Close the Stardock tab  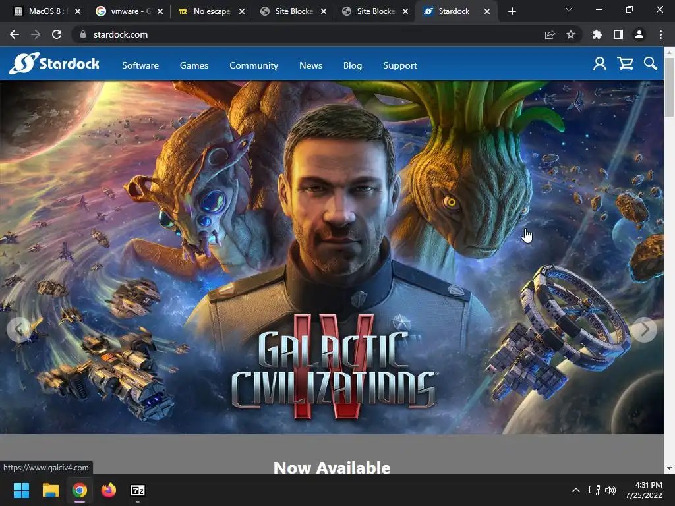click(487, 11)
